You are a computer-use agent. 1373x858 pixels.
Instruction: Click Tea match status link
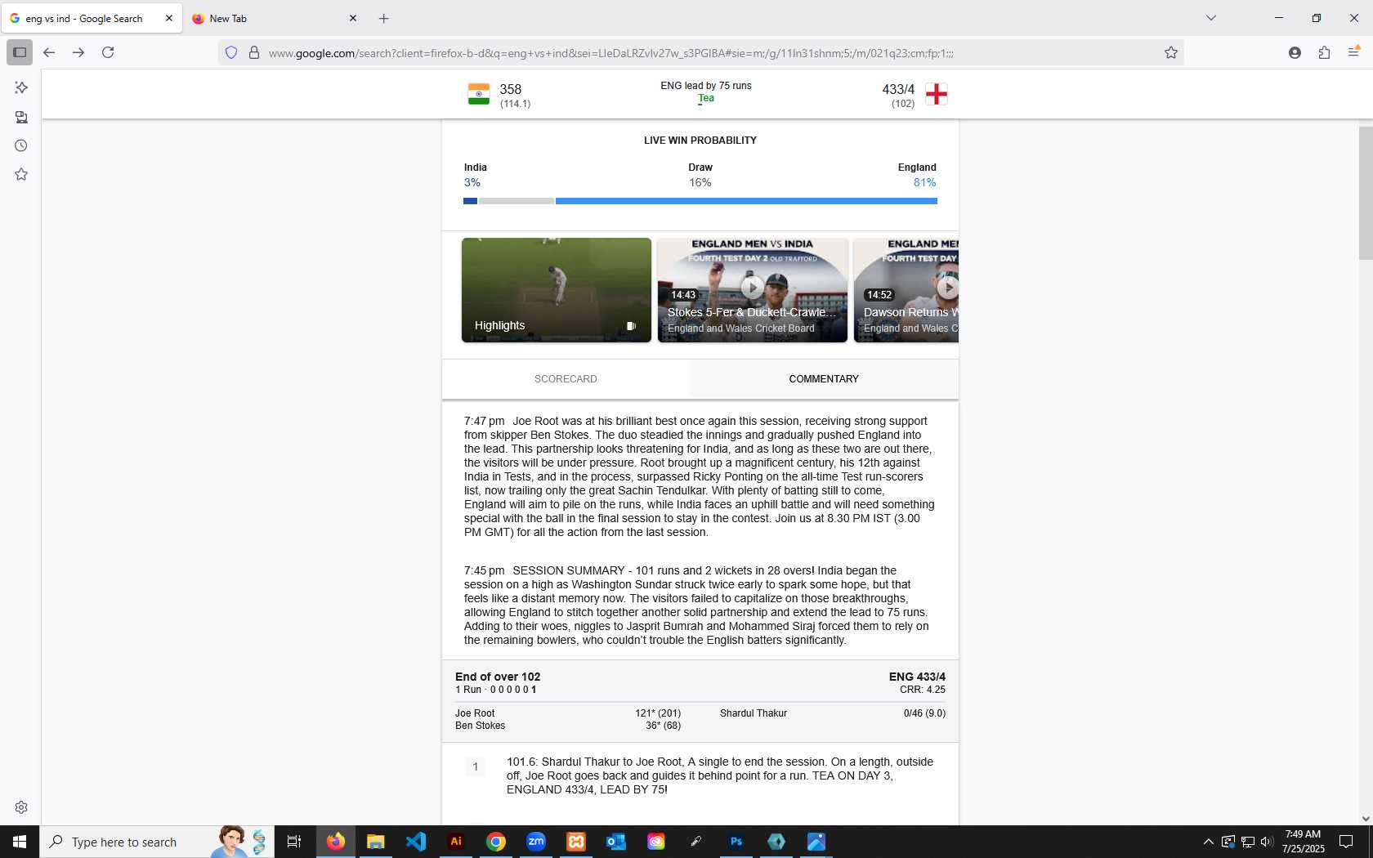(x=706, y=98)
